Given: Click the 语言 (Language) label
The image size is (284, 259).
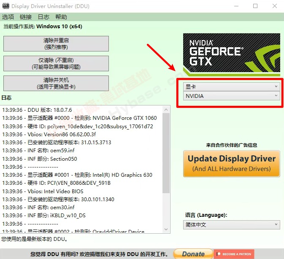Looking at the screenshot, I should tap(206, 215).
